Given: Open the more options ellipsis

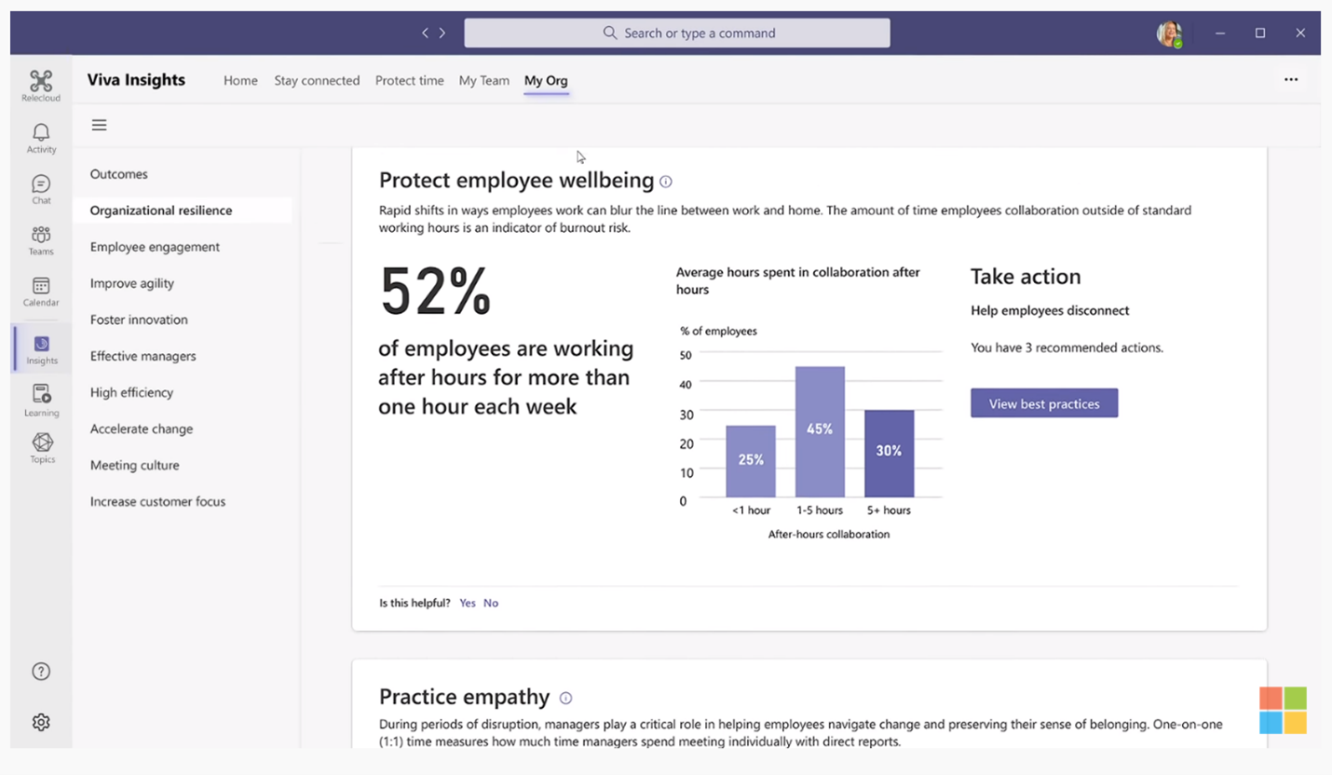Looking at the screenshot, I should pos(1291,79).
